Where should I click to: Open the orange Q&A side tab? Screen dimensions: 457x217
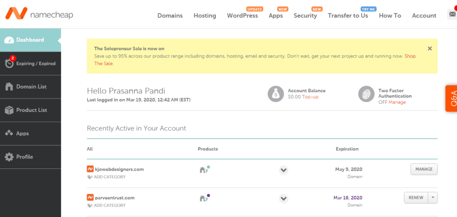click(451, 98)
